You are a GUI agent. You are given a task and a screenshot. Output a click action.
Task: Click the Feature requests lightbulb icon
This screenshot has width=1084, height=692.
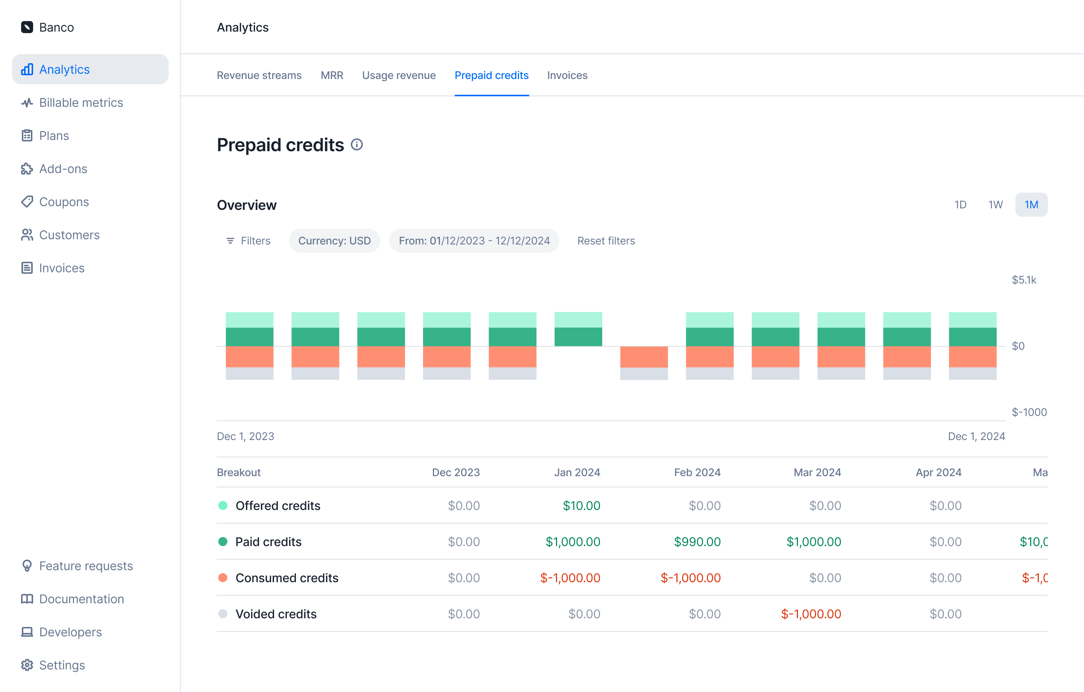27,566
